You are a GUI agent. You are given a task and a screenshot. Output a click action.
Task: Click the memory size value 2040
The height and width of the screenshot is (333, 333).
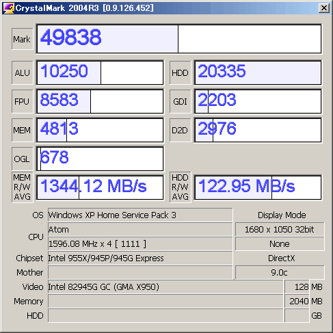297,301
